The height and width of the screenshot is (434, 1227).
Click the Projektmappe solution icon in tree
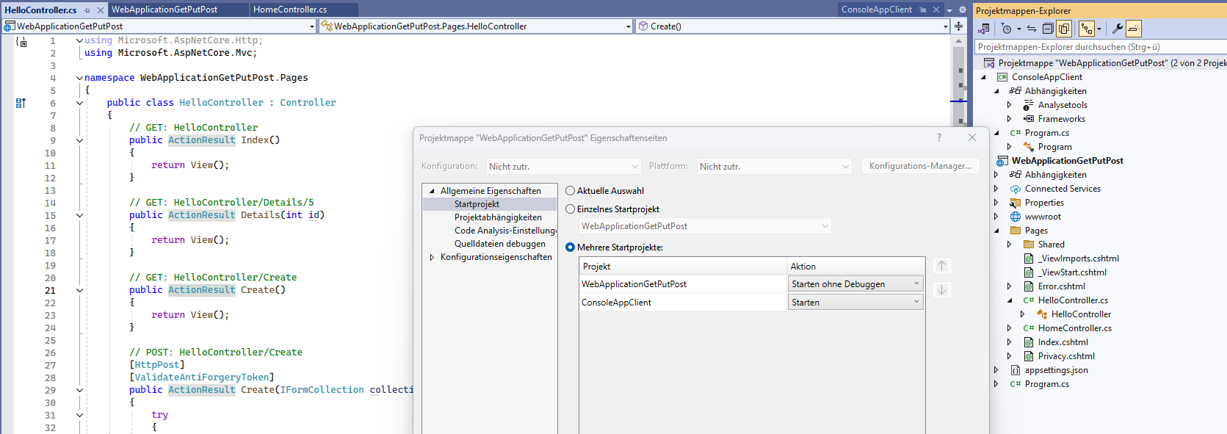pos(989,63)
